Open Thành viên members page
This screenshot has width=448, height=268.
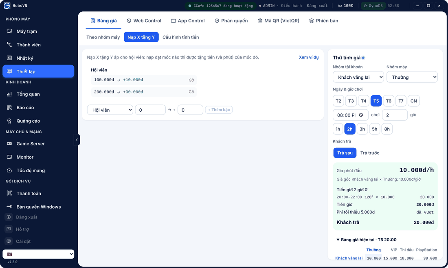[38, 45]
